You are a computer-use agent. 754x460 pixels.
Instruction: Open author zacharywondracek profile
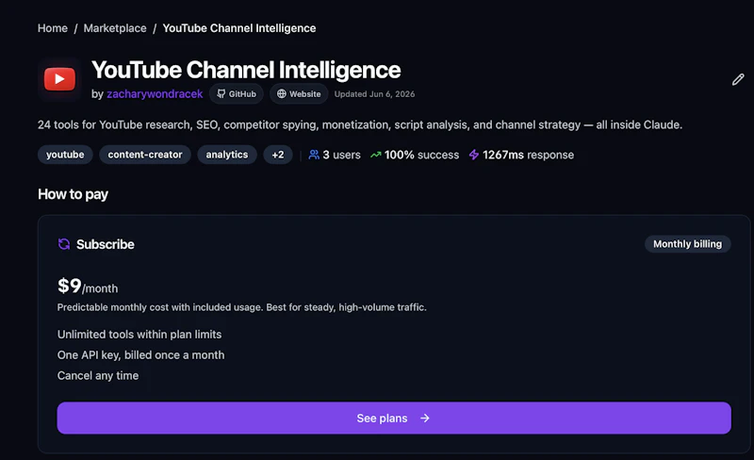click(x=155, y=94)
